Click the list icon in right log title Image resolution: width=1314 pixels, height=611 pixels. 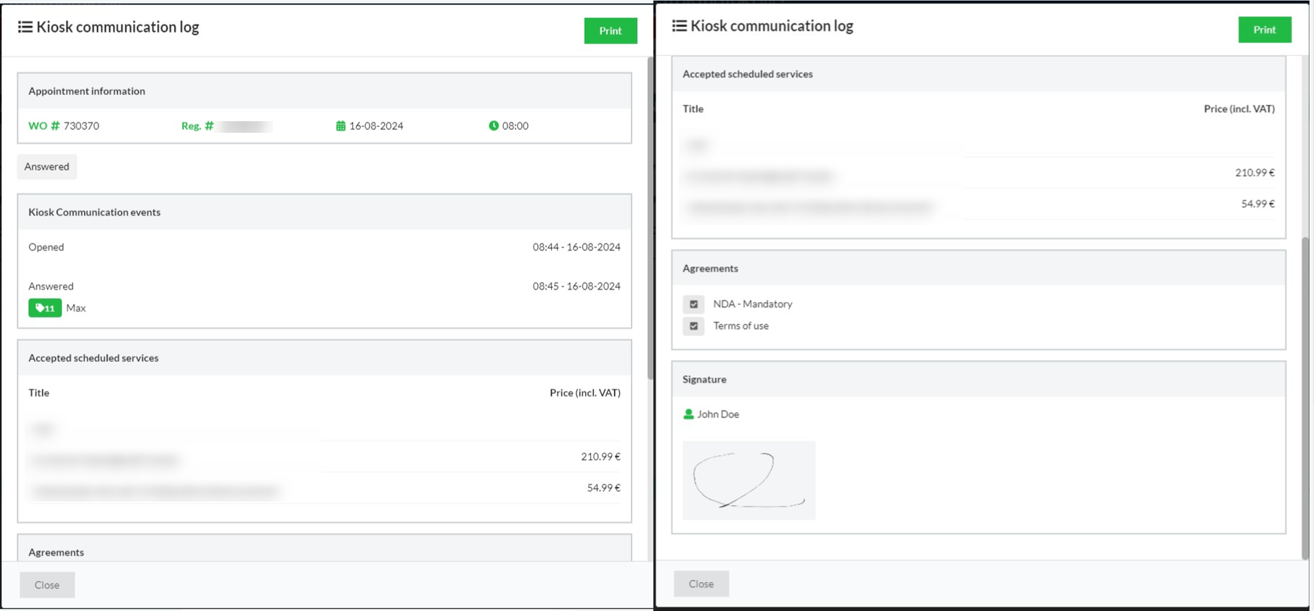tap(679, 26)
